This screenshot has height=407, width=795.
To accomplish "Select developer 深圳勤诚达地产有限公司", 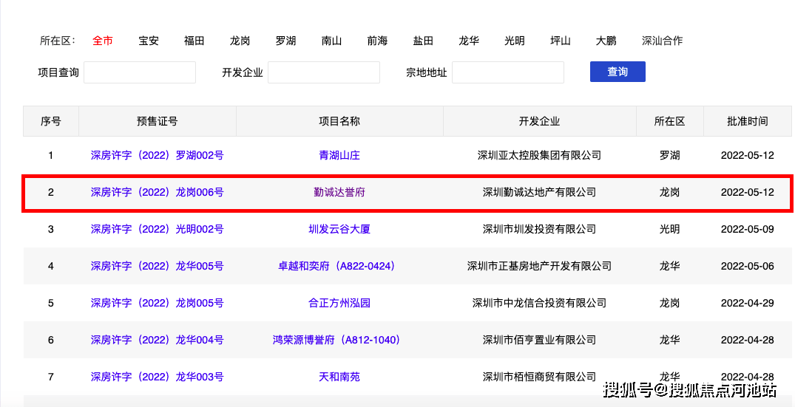I will point(539,192).
